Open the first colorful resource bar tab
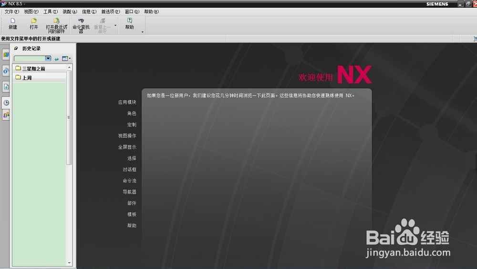The width and height of the screenshot is (477, 269). [x=6, y=55]
